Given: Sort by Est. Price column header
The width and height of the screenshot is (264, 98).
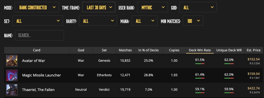Looking at the screenshot, I should pyautogui.click(x=254, y=50).
